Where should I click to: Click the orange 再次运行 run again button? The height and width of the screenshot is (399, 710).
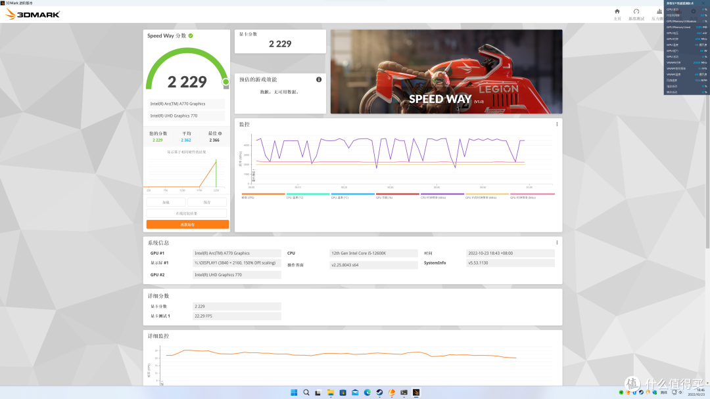(x=187, y=224)
